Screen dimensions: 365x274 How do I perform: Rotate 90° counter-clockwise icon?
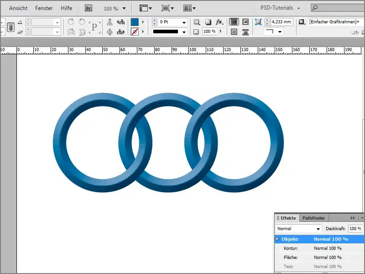pyautogui.click(x=82, y=22)
